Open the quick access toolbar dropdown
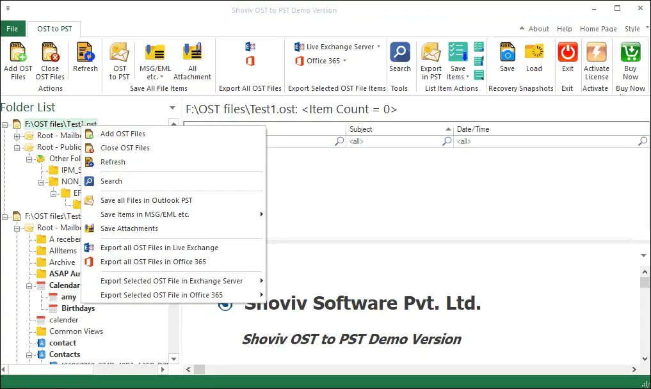This screenshot has width=651, height=389. [x=8, y=8]
